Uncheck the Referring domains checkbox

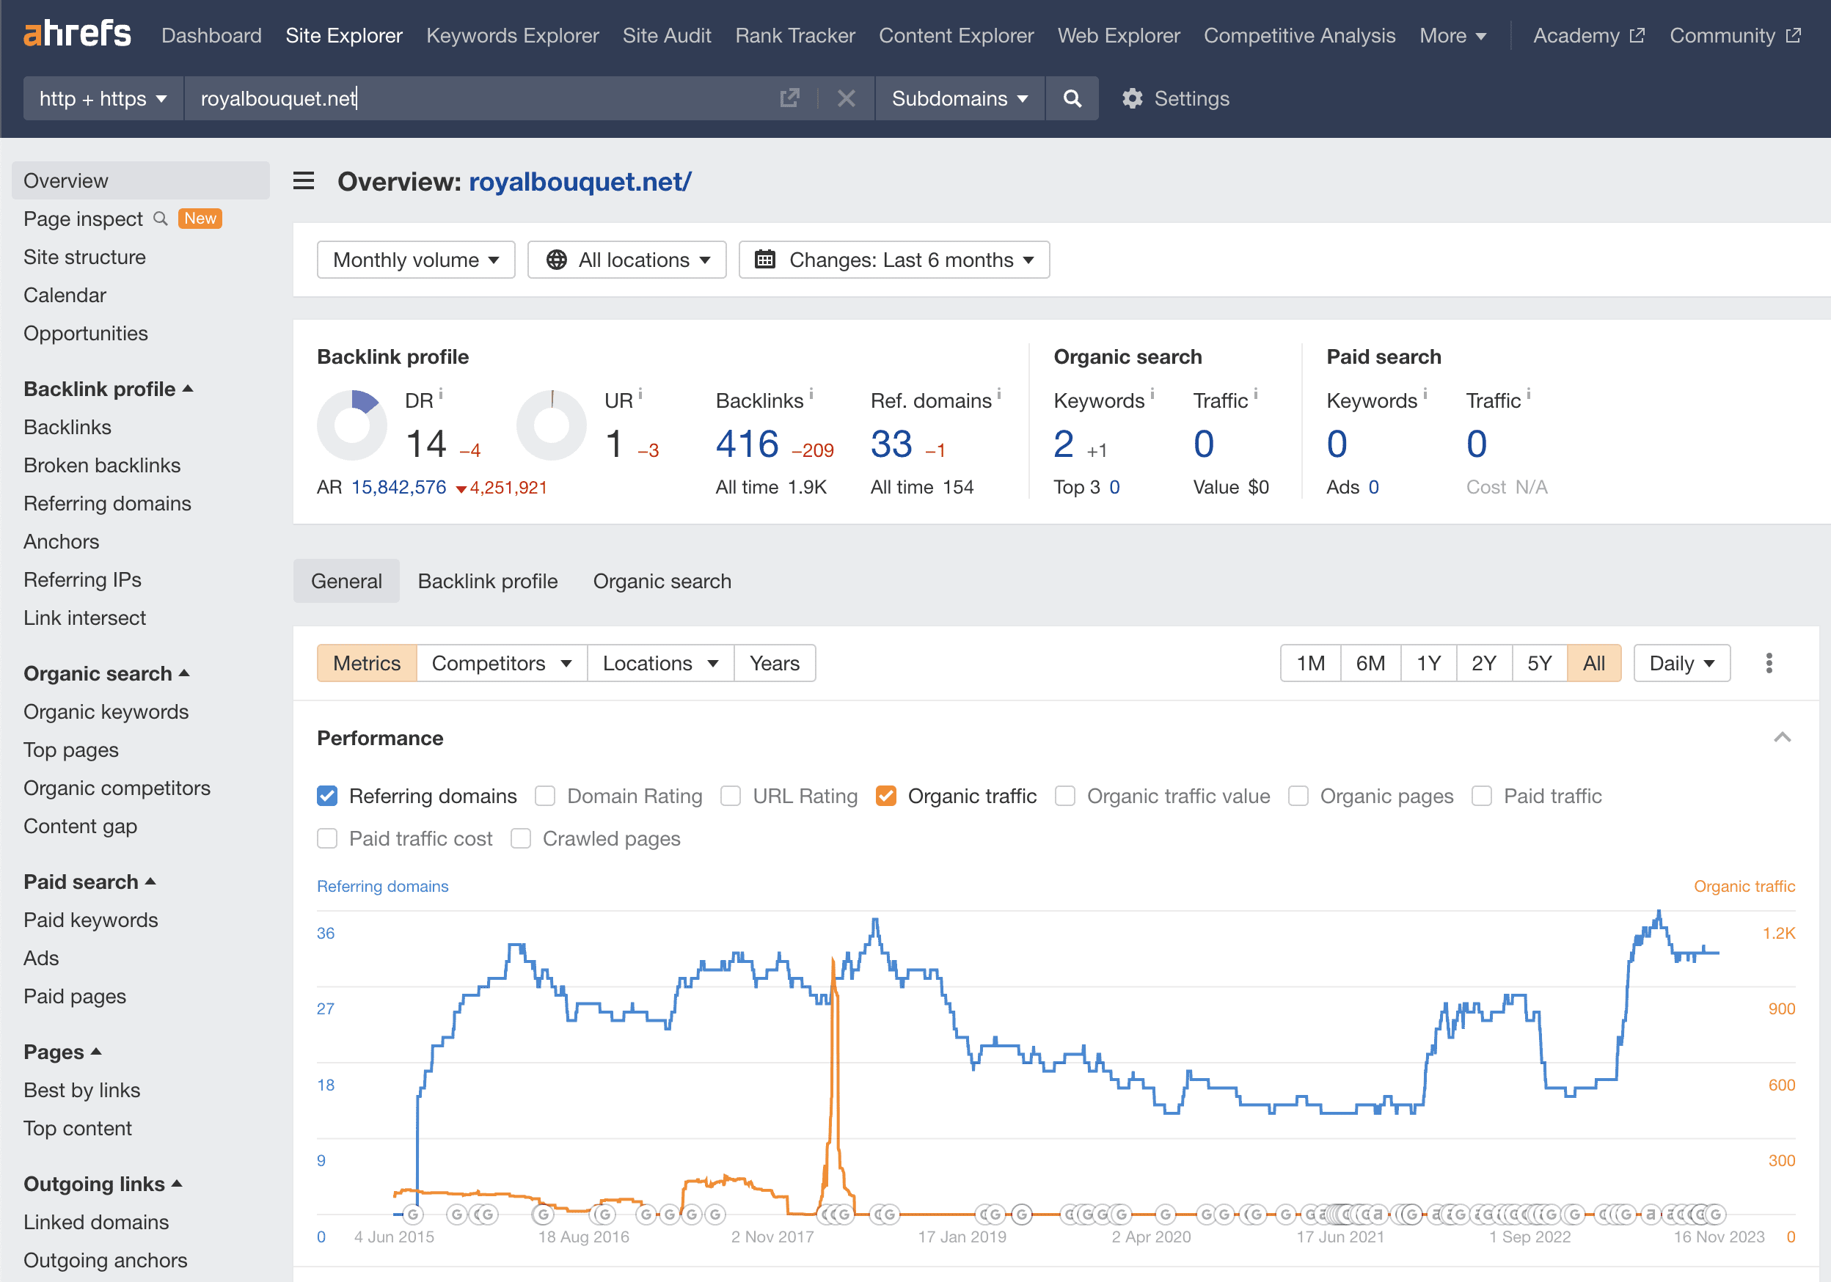click(x=327, y=796)
